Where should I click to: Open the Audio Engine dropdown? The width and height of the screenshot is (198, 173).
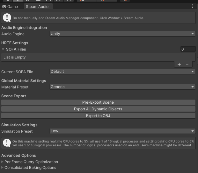pos(122,34)
